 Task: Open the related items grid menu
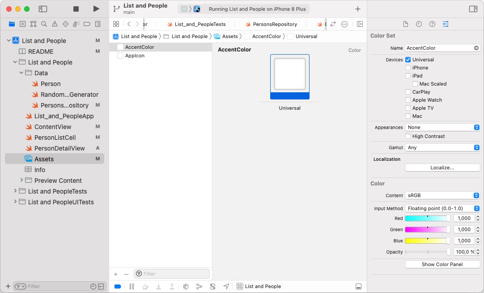[116, 24]
